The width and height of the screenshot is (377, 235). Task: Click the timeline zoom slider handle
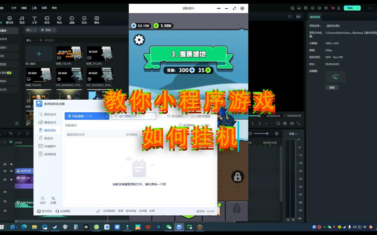[x=267, y=133]
